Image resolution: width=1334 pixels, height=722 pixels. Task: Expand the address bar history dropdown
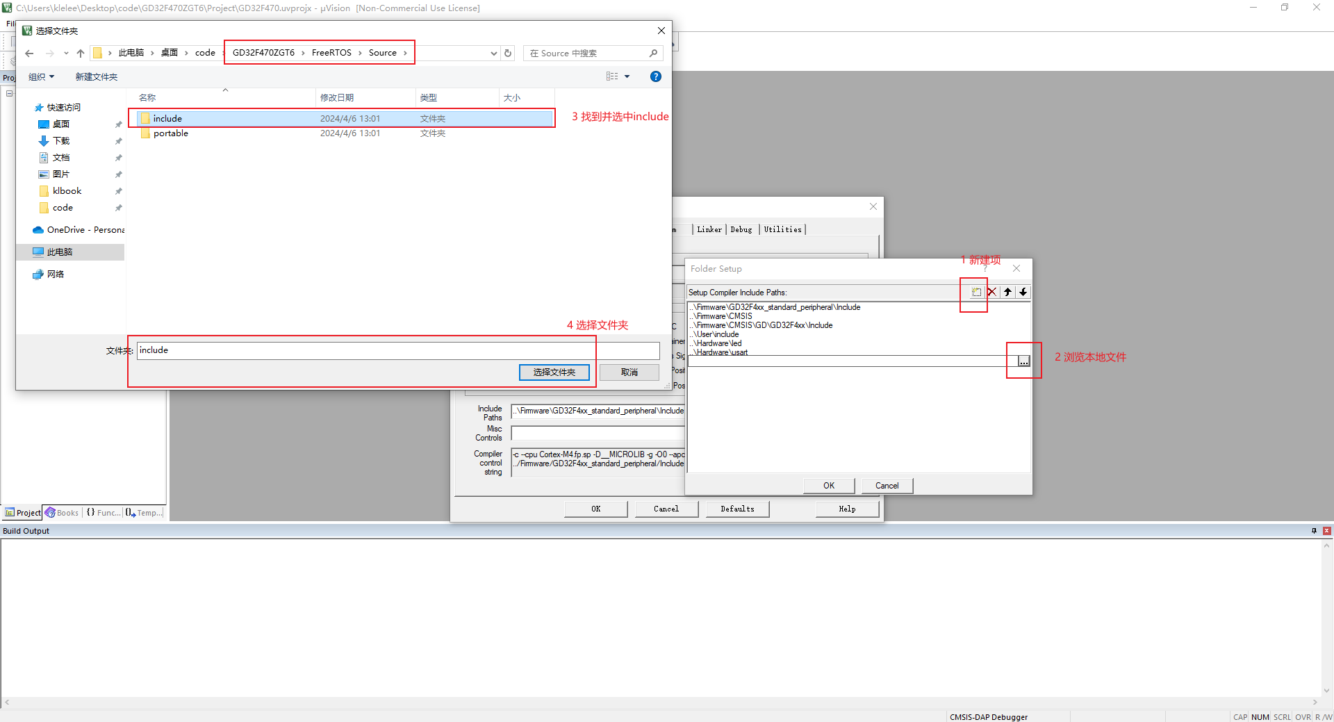coord(493,54)
